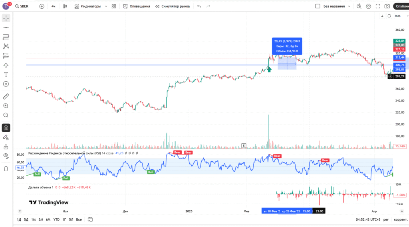Screen dimensions: 409x227
Task: Redo the last action
Action: (x=208, y=6)
